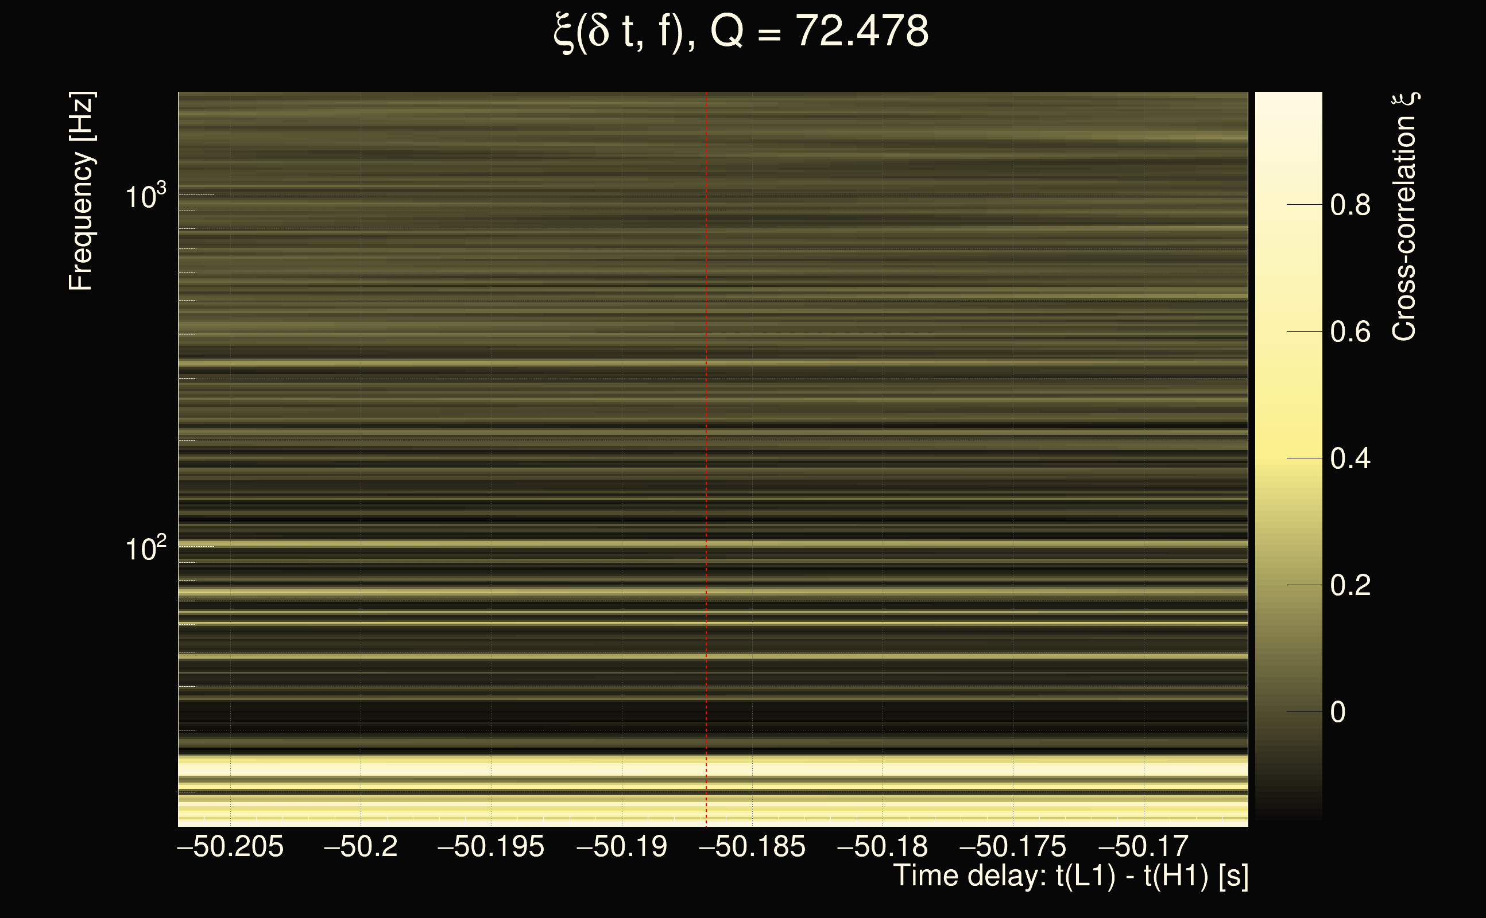Click the 10² frequency tick label
The image size is (1486, 918).
click(145, 550)
